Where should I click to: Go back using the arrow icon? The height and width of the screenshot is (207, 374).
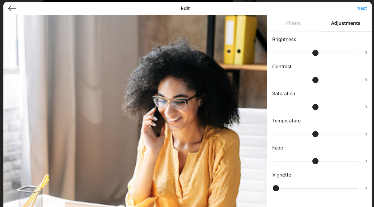12,8
